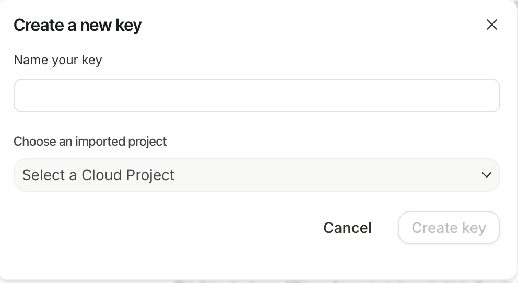This screenshot has height=283, width=518.
Task: Choose Cancel to abort key creation
Action: 347,228
